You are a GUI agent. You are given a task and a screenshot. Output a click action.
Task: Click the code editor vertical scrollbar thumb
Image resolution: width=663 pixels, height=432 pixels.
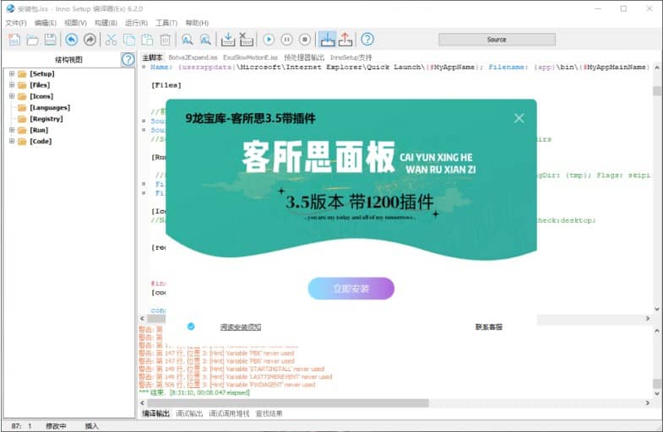(656, 91)
